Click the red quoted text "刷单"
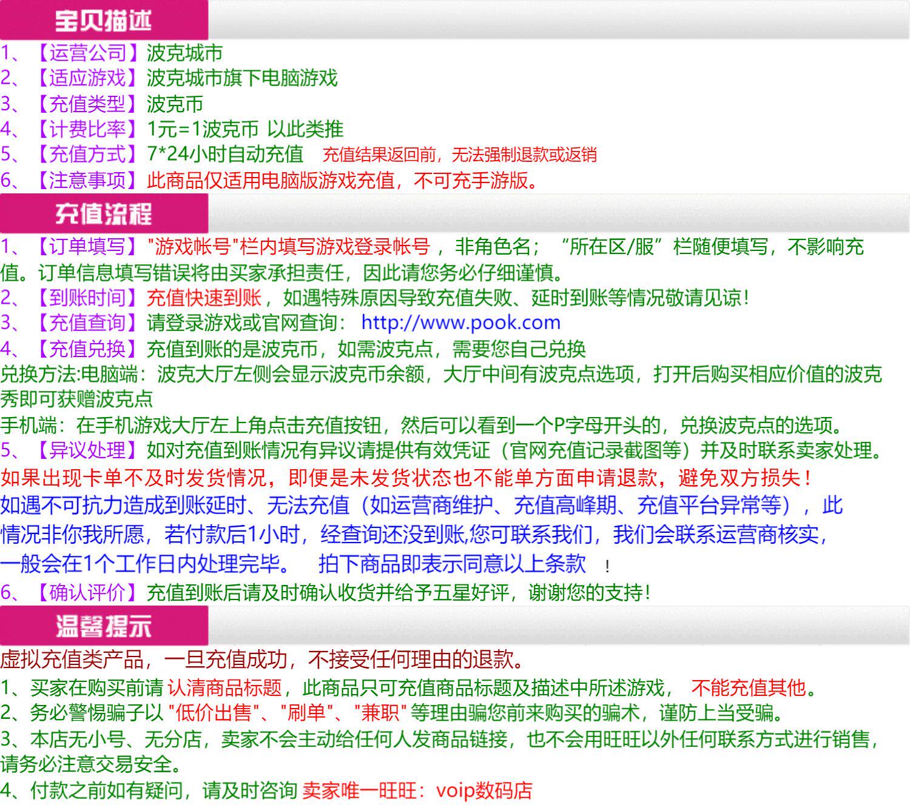 click(x=307, y=712)
